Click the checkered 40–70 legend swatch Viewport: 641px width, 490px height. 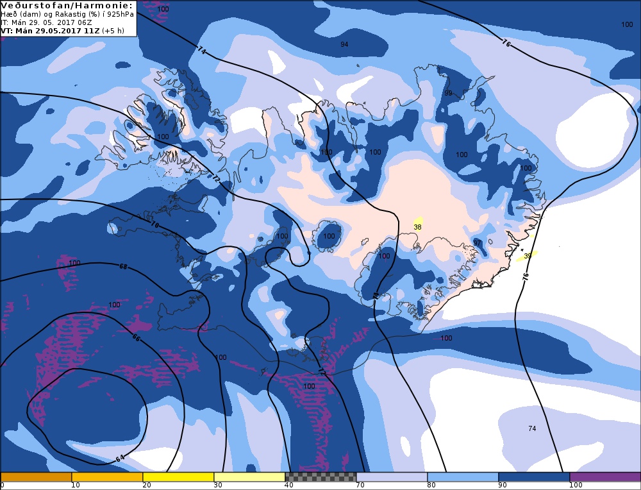tap(320, 477)
